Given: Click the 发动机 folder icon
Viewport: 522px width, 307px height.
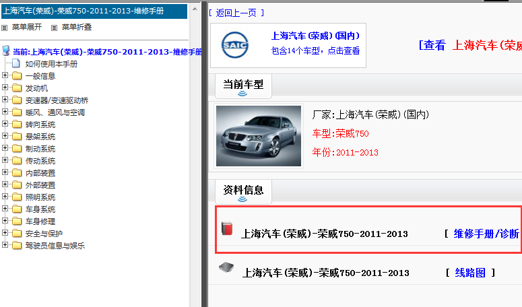Looking at the screenshot, I should [x=17, y=88].
